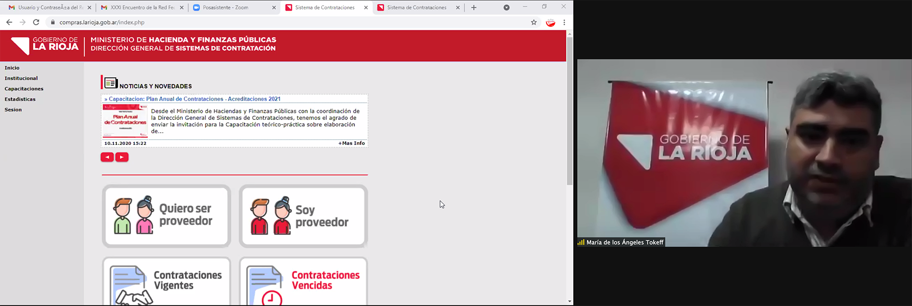Close the Usuario y Contraseña tab
The image size is (912, 306).
[89, 8]
